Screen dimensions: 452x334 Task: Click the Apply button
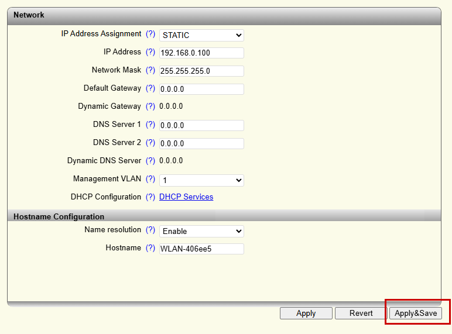click(x=306, y=314)
